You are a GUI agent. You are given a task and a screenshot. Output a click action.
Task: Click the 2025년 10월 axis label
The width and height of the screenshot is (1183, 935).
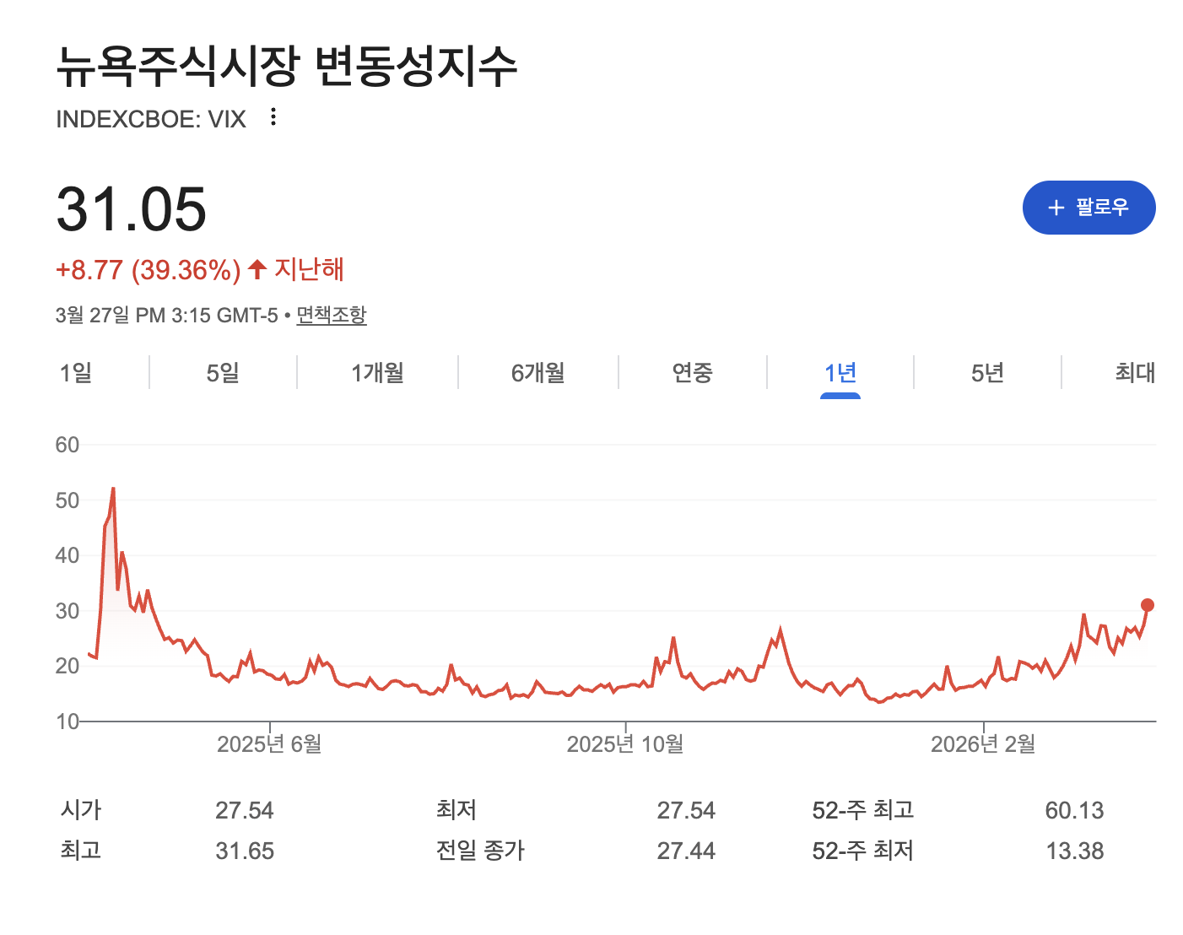[625, 743]
